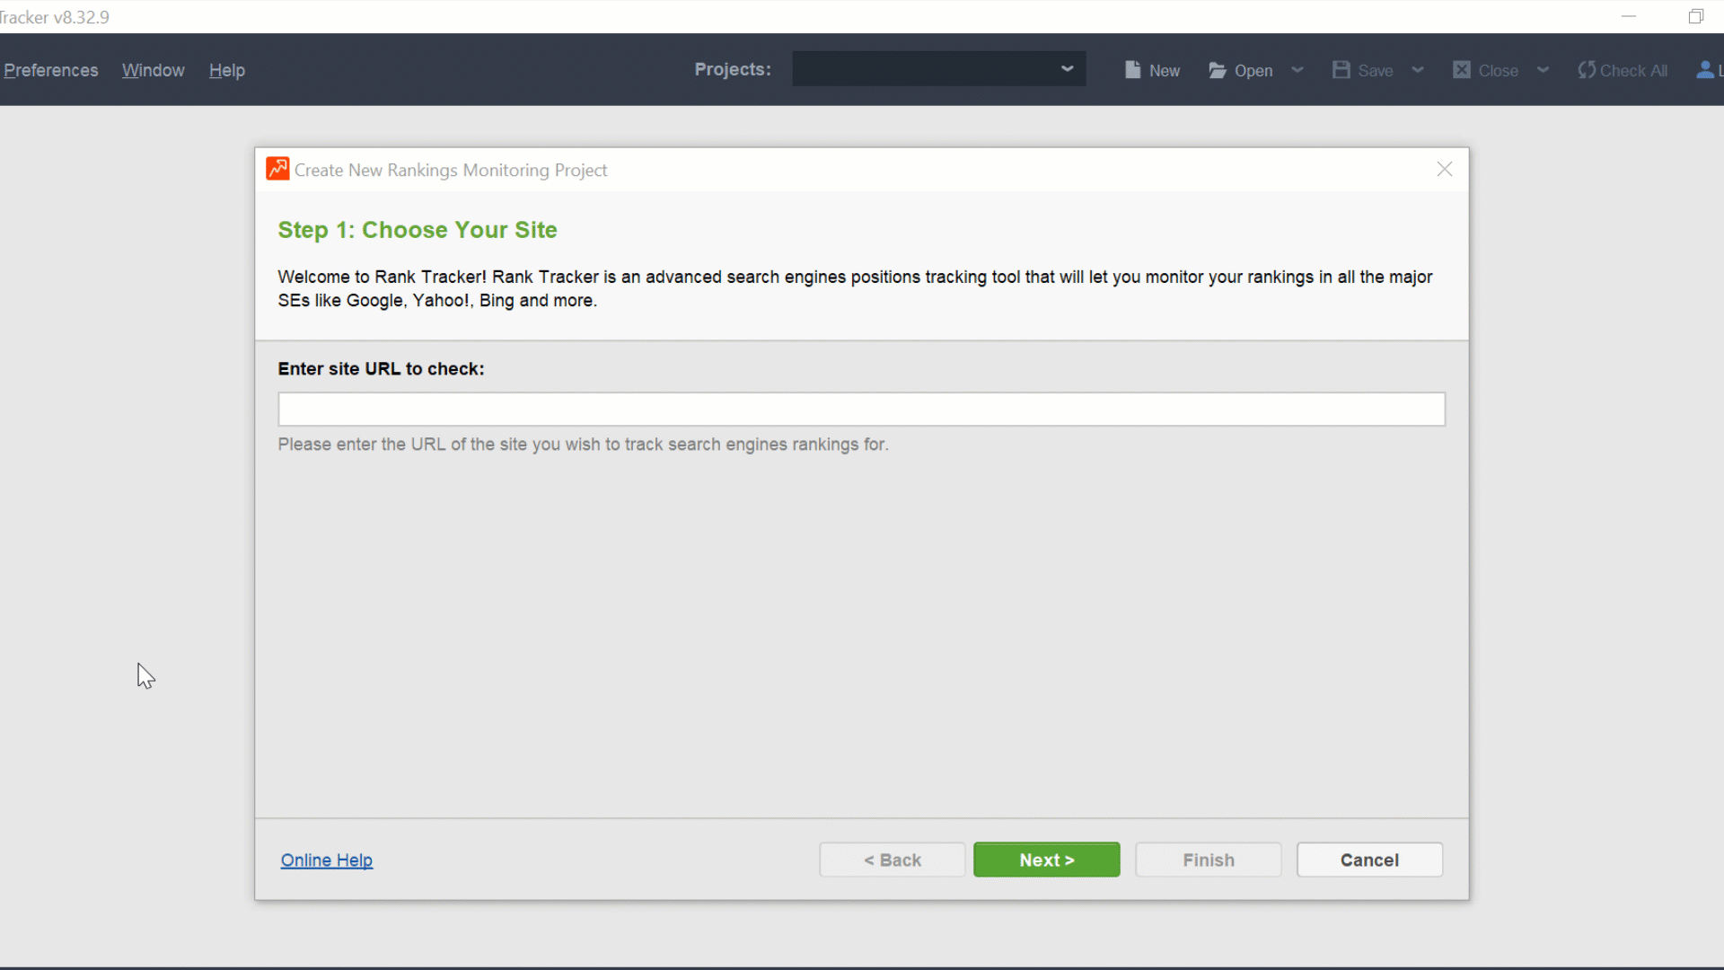This screenshot has height=970, width=1724.
Task: Click the Save toolbar label
Action: (1375, 71)
